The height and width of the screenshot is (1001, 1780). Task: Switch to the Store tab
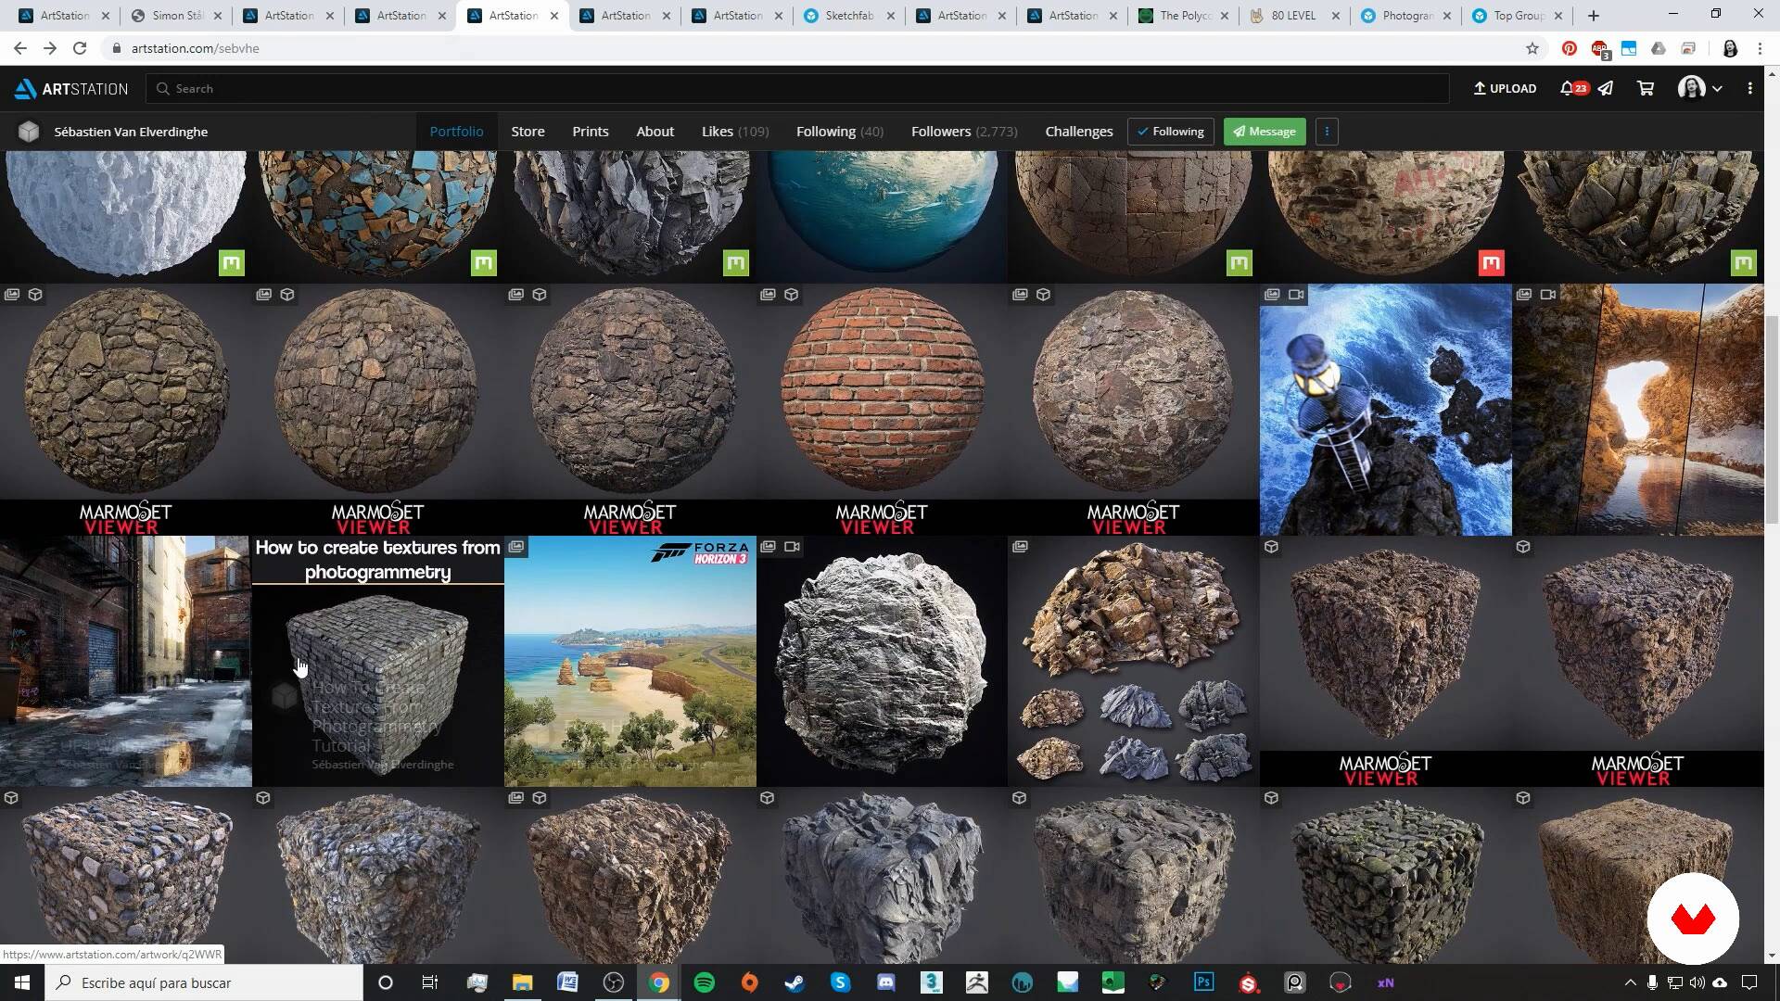(528, 132)
